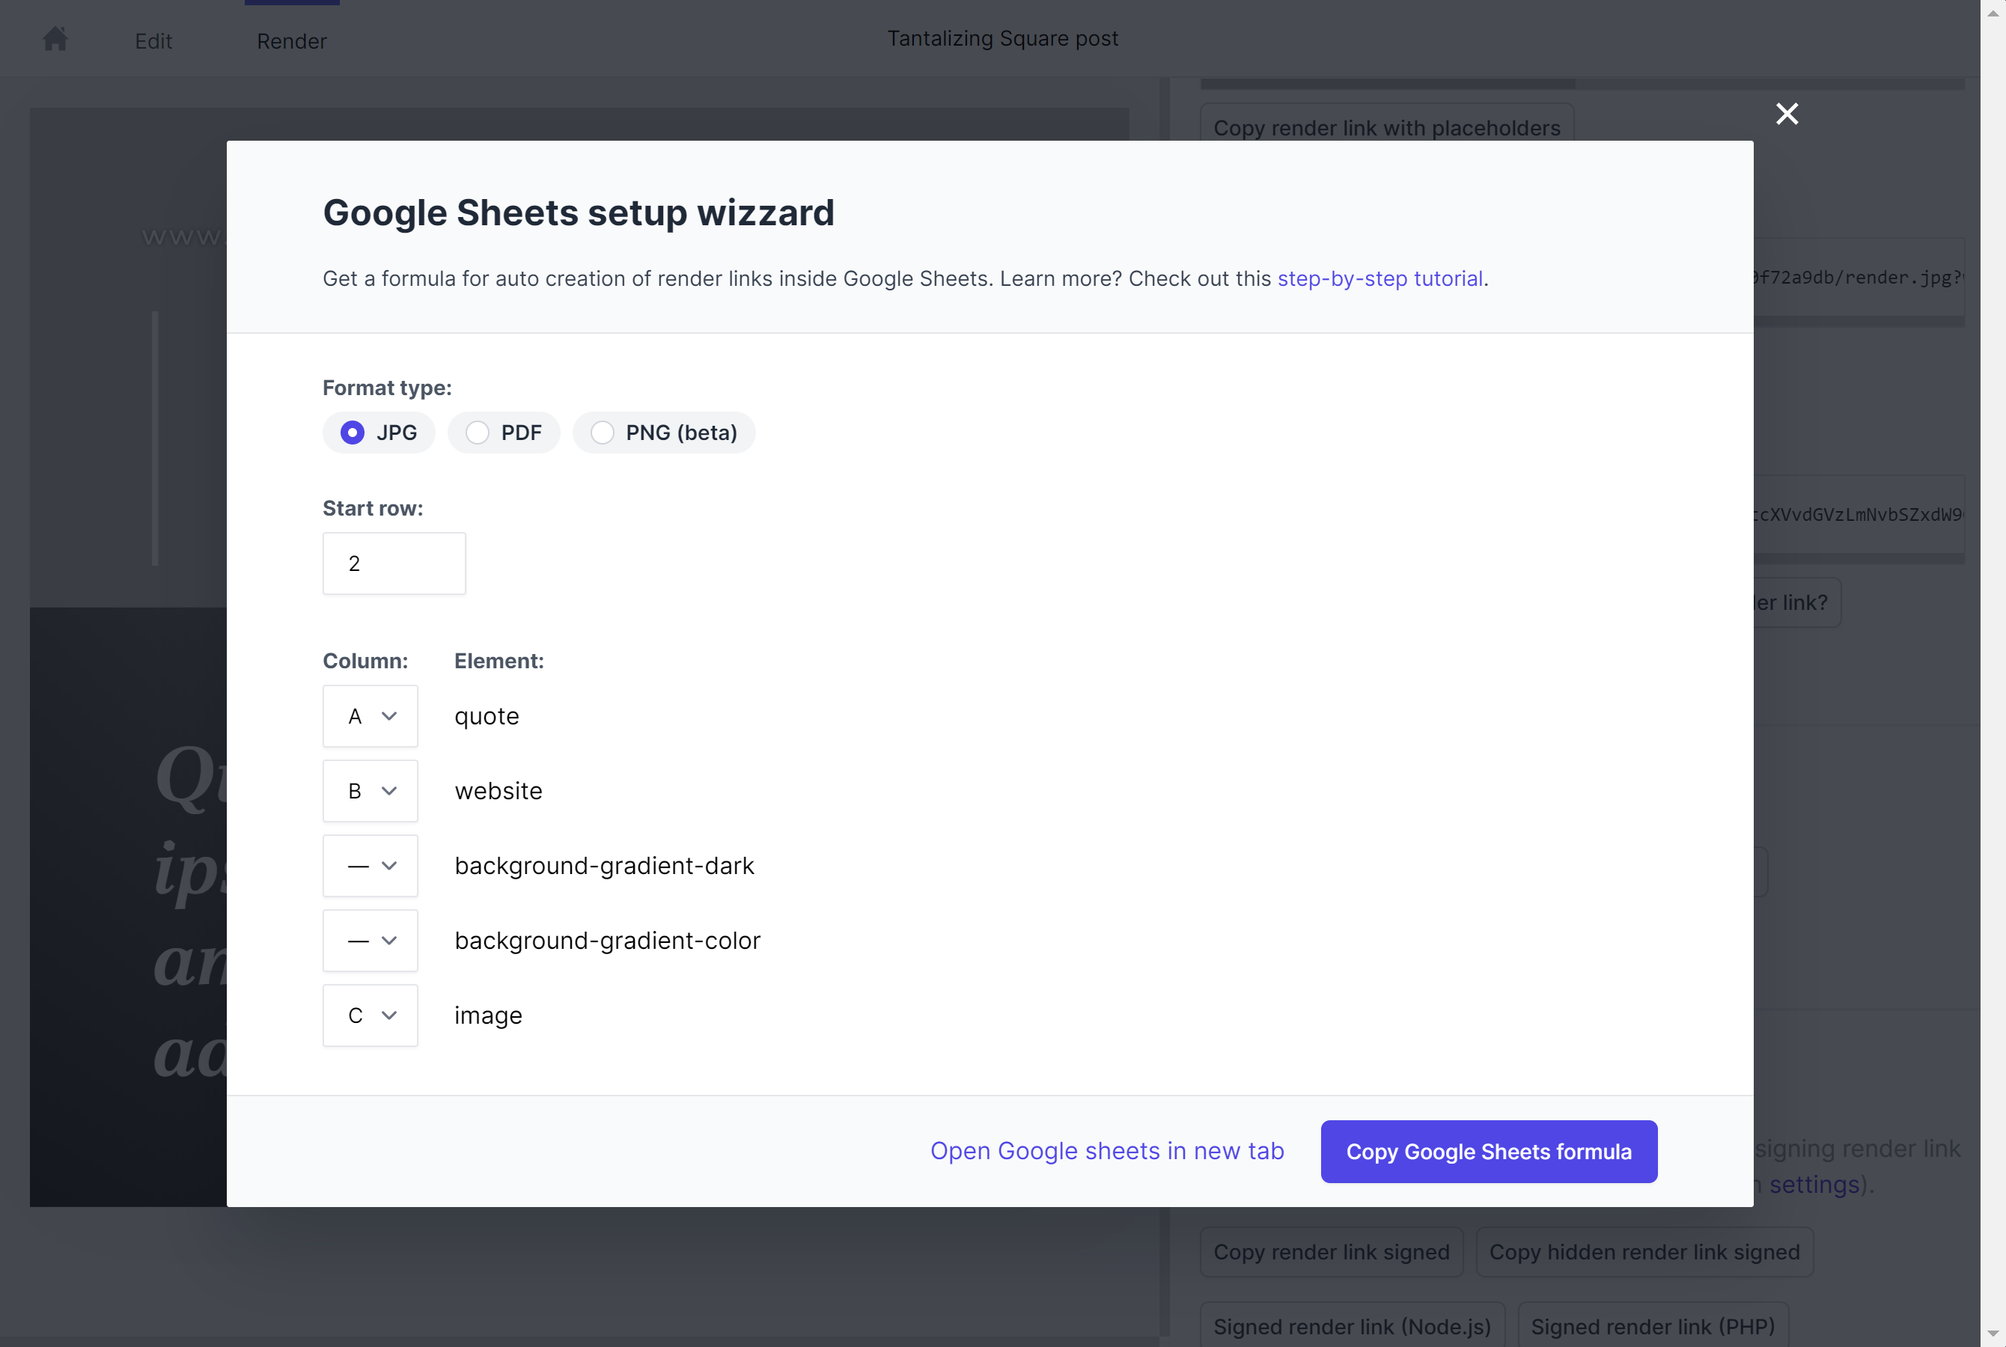Open column dropdown for quote element
This screenshot has width=2006, height=1347.
[x=371, y=715]
